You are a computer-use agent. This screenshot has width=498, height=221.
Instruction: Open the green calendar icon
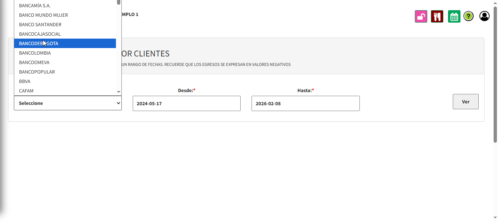[x=454, y=16]
